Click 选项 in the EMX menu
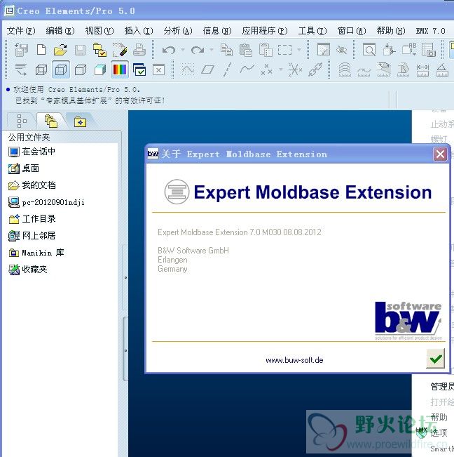The width and height of the screenshot is (454, 457). [439, 433]
